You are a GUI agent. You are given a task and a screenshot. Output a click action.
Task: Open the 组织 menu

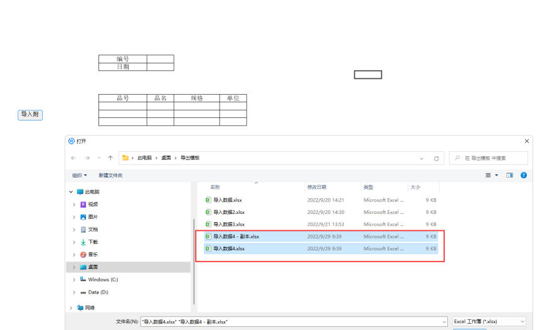[x=80, y=175]
